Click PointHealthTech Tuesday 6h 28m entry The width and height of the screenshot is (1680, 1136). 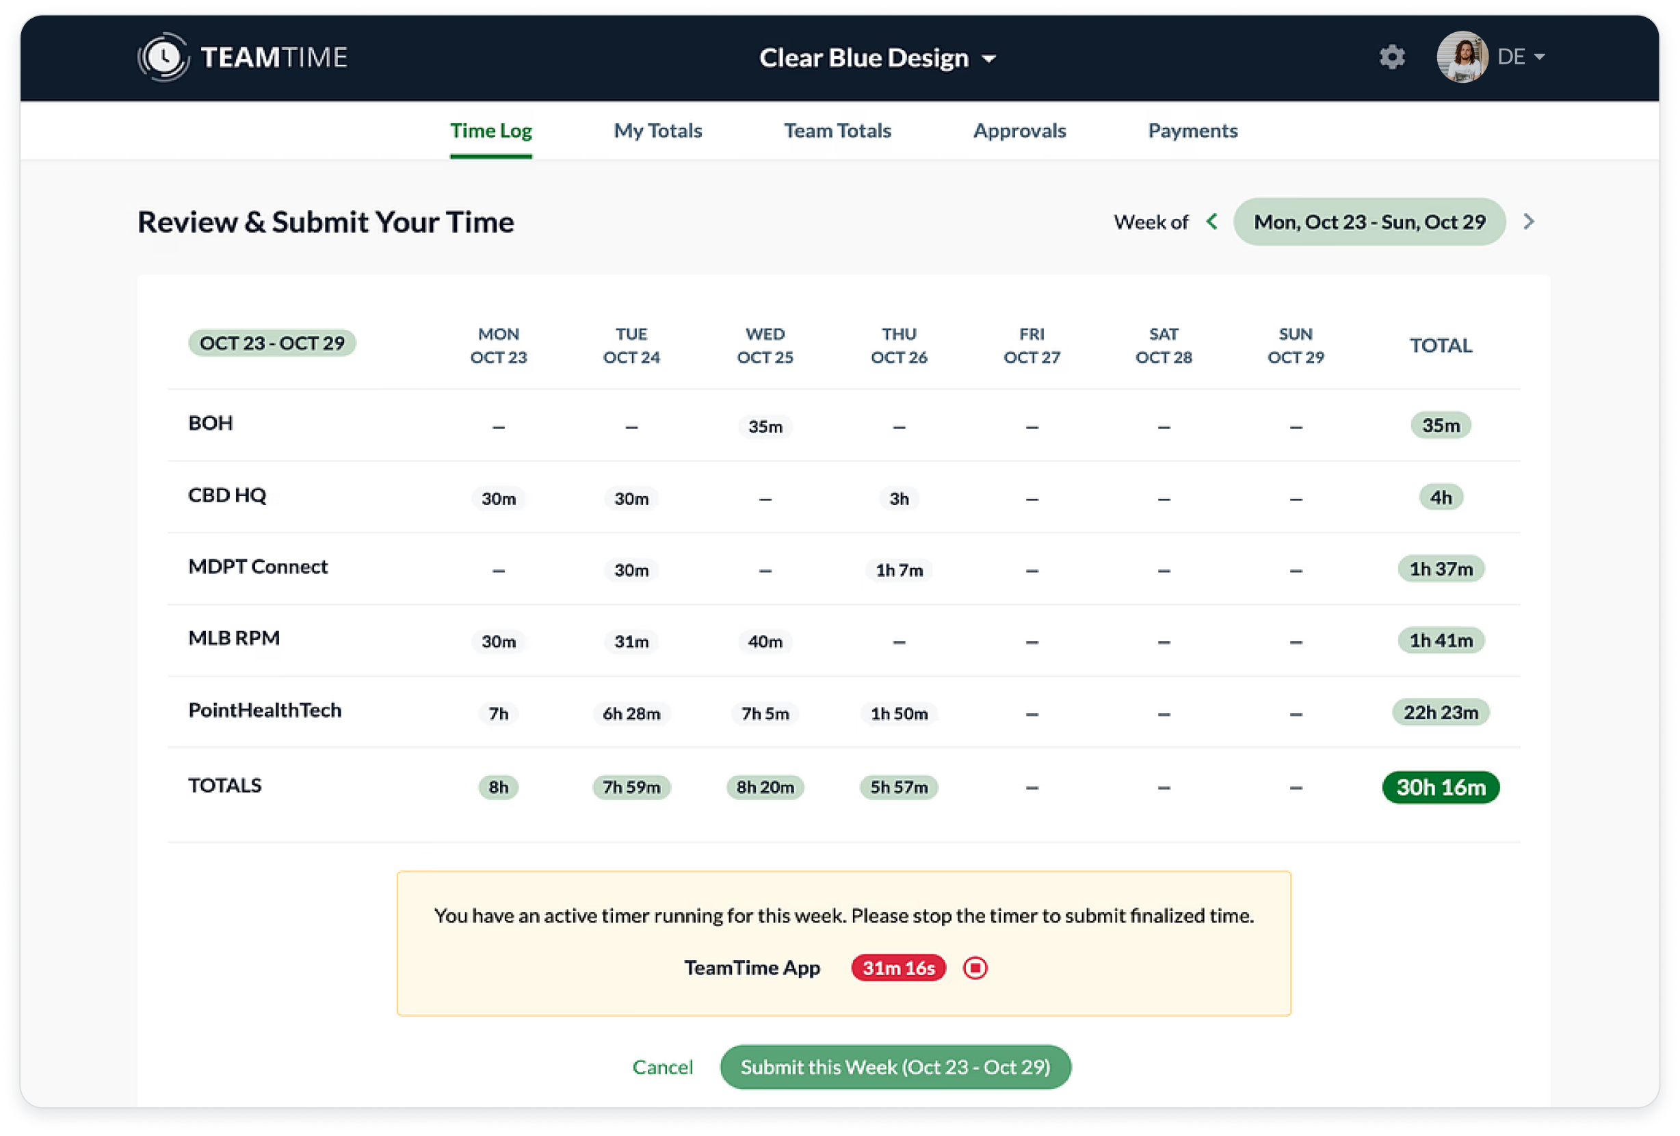[x=631, y=714]
